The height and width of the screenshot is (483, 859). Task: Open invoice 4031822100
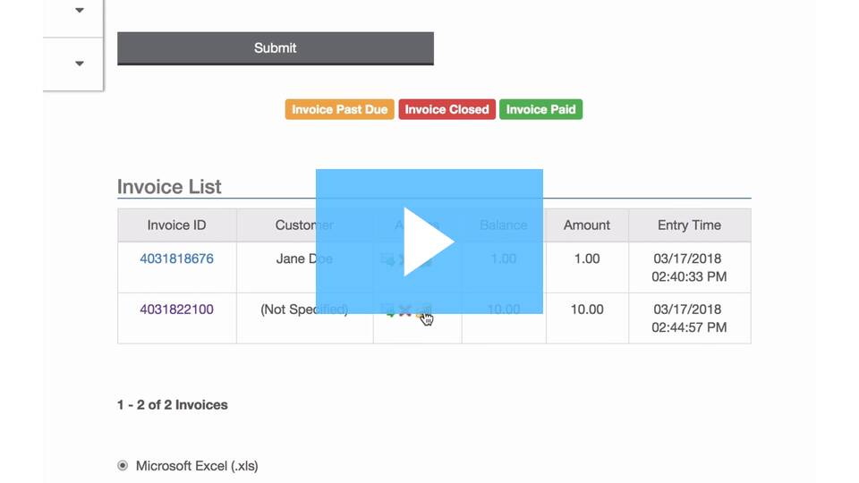pos(176,309)
